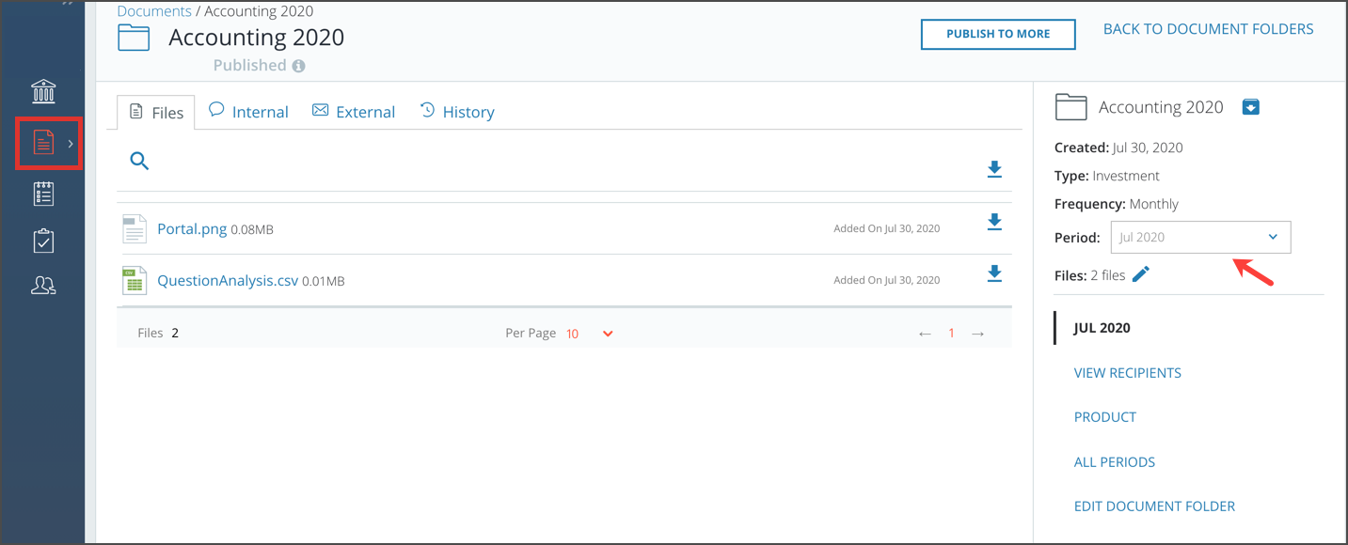Viewport: 1348px width, 545px height.
Task: Open the Period dropdown showing Jul 2020
Action: (x=1200, y=237)
